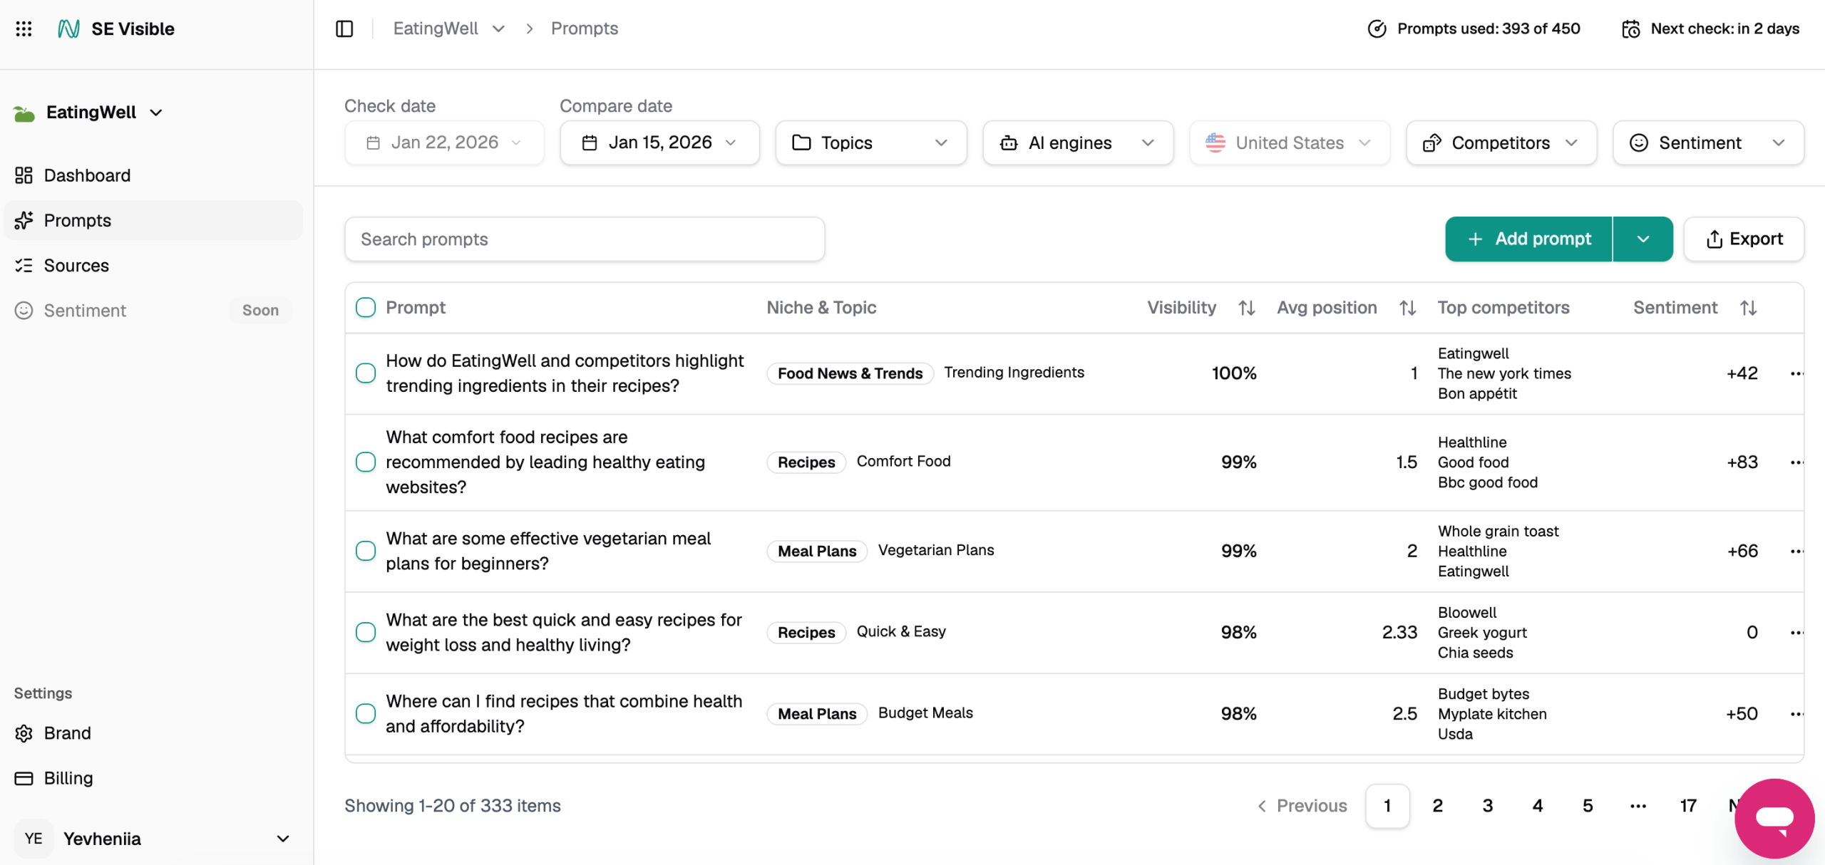Viewport: 1825px width, 865px height.
Task: Expand the Topics filter dropdown
Action: [870, 143]
